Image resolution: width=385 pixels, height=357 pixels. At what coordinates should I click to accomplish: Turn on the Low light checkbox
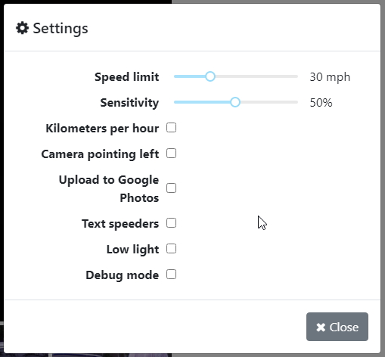point(171,249)
